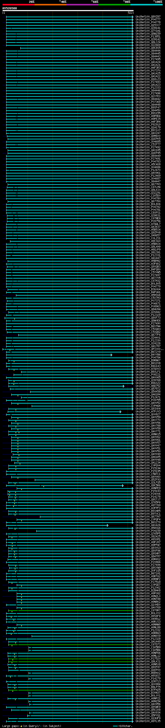Image resolution: width=165 pixels, height=728 pixels.
Task: Click the green alignment bar for UniRef100_B7FHZ5
Action: click(x=71, y=690)
